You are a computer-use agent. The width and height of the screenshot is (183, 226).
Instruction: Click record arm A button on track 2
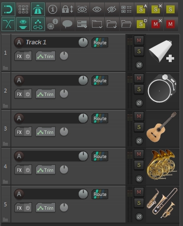pyautogui.click(x=19, y=80)
